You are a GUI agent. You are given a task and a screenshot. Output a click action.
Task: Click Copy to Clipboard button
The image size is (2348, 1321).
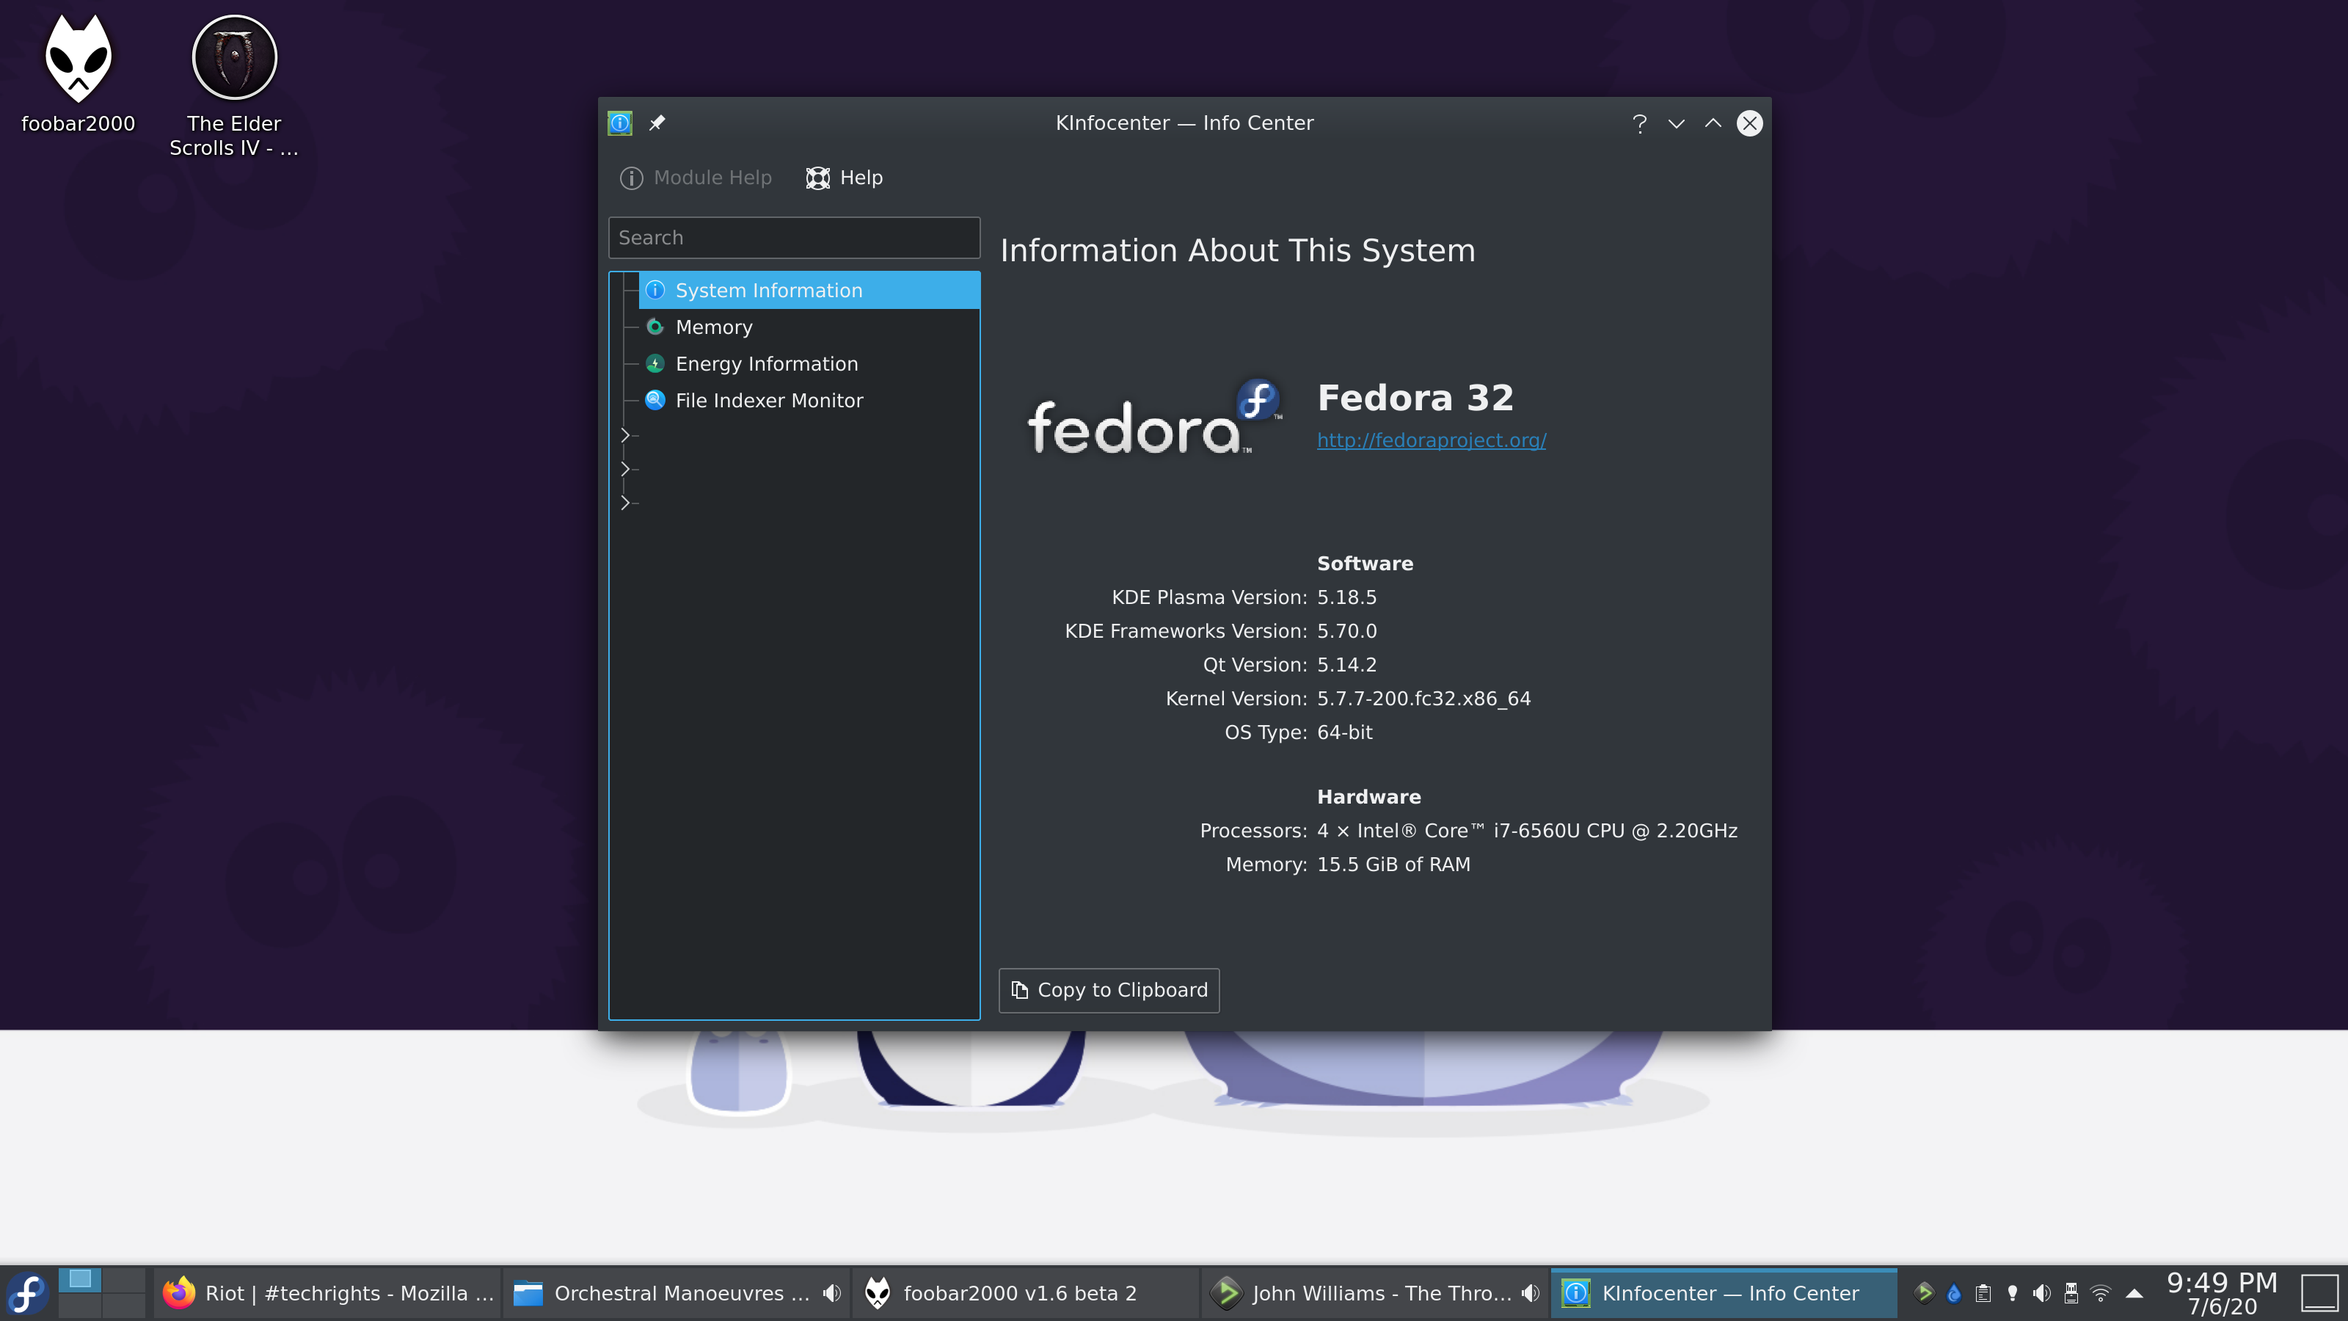pyautogui.click(x=1109, y=990)
